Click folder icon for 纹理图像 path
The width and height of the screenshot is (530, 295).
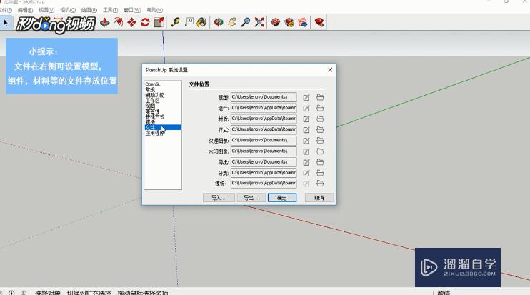tap(320, 141)
